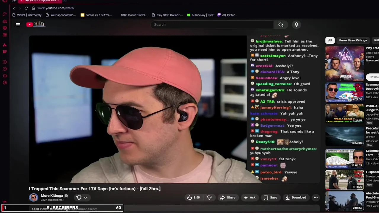Viewport: 379px width, 213px height.
Task: Open Factor 75 brief bookmark
Action: (96, 15)
